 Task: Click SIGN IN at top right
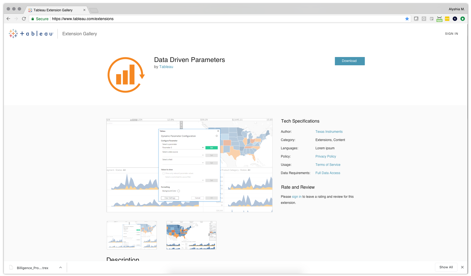451,34
